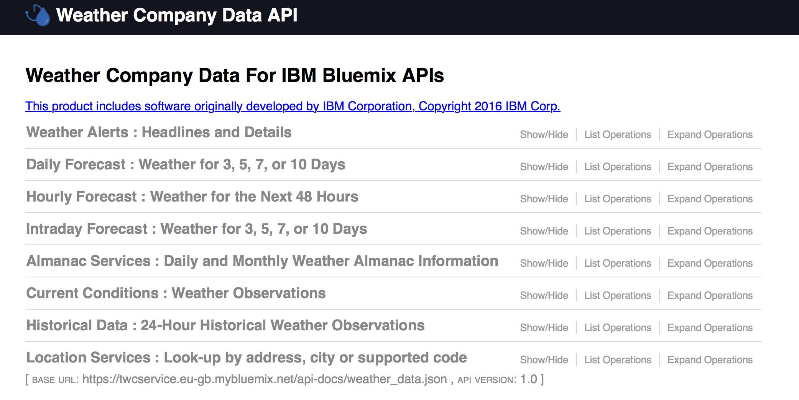The width and height of the screenshot is (799, 400).
Task: Toggle Show/Hide for Historical Data
Action: tap(544, 328)
